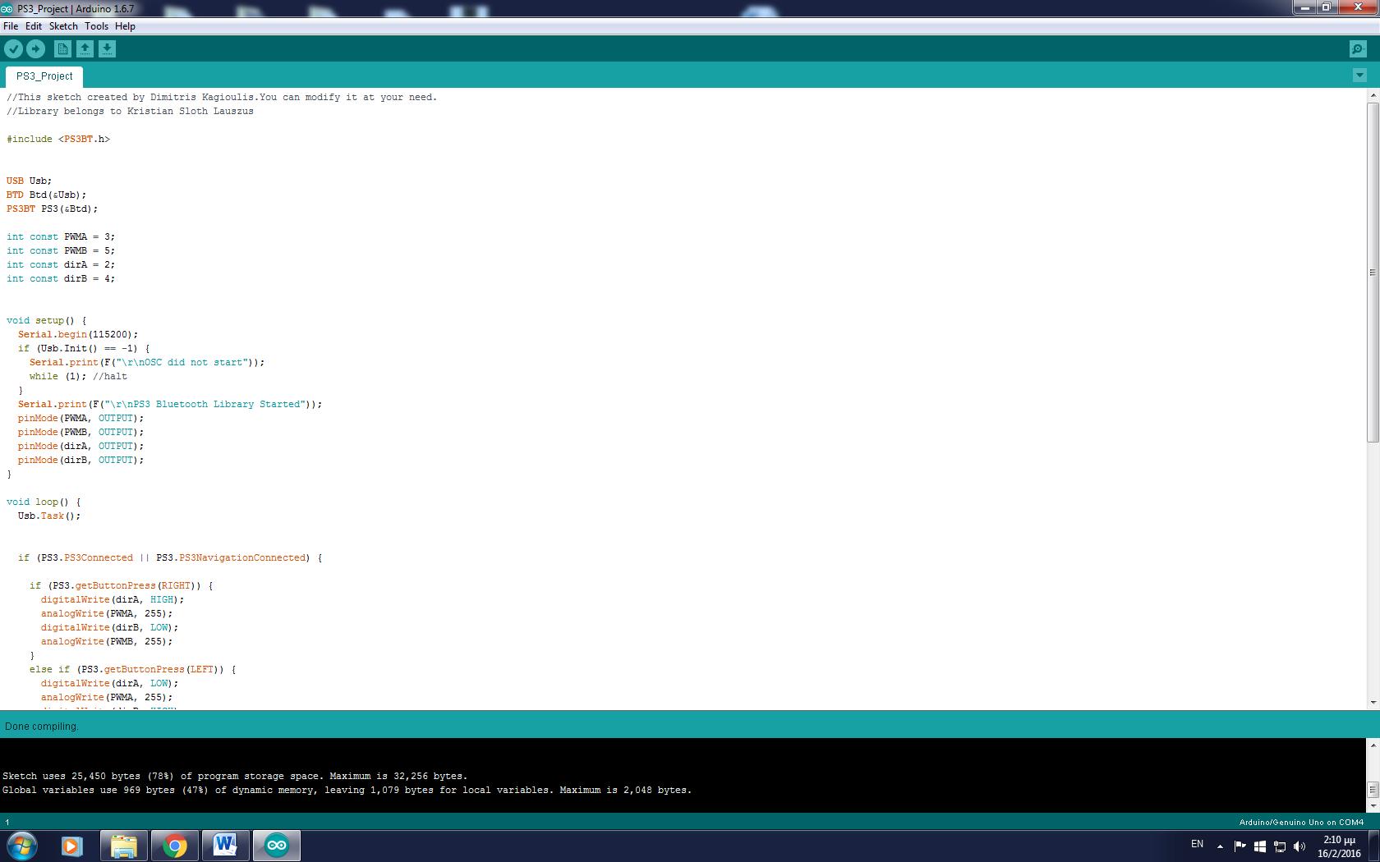Open a sketch with the Open icon
The width and height of the screenshot is (1380, 862).
point(85,48)
